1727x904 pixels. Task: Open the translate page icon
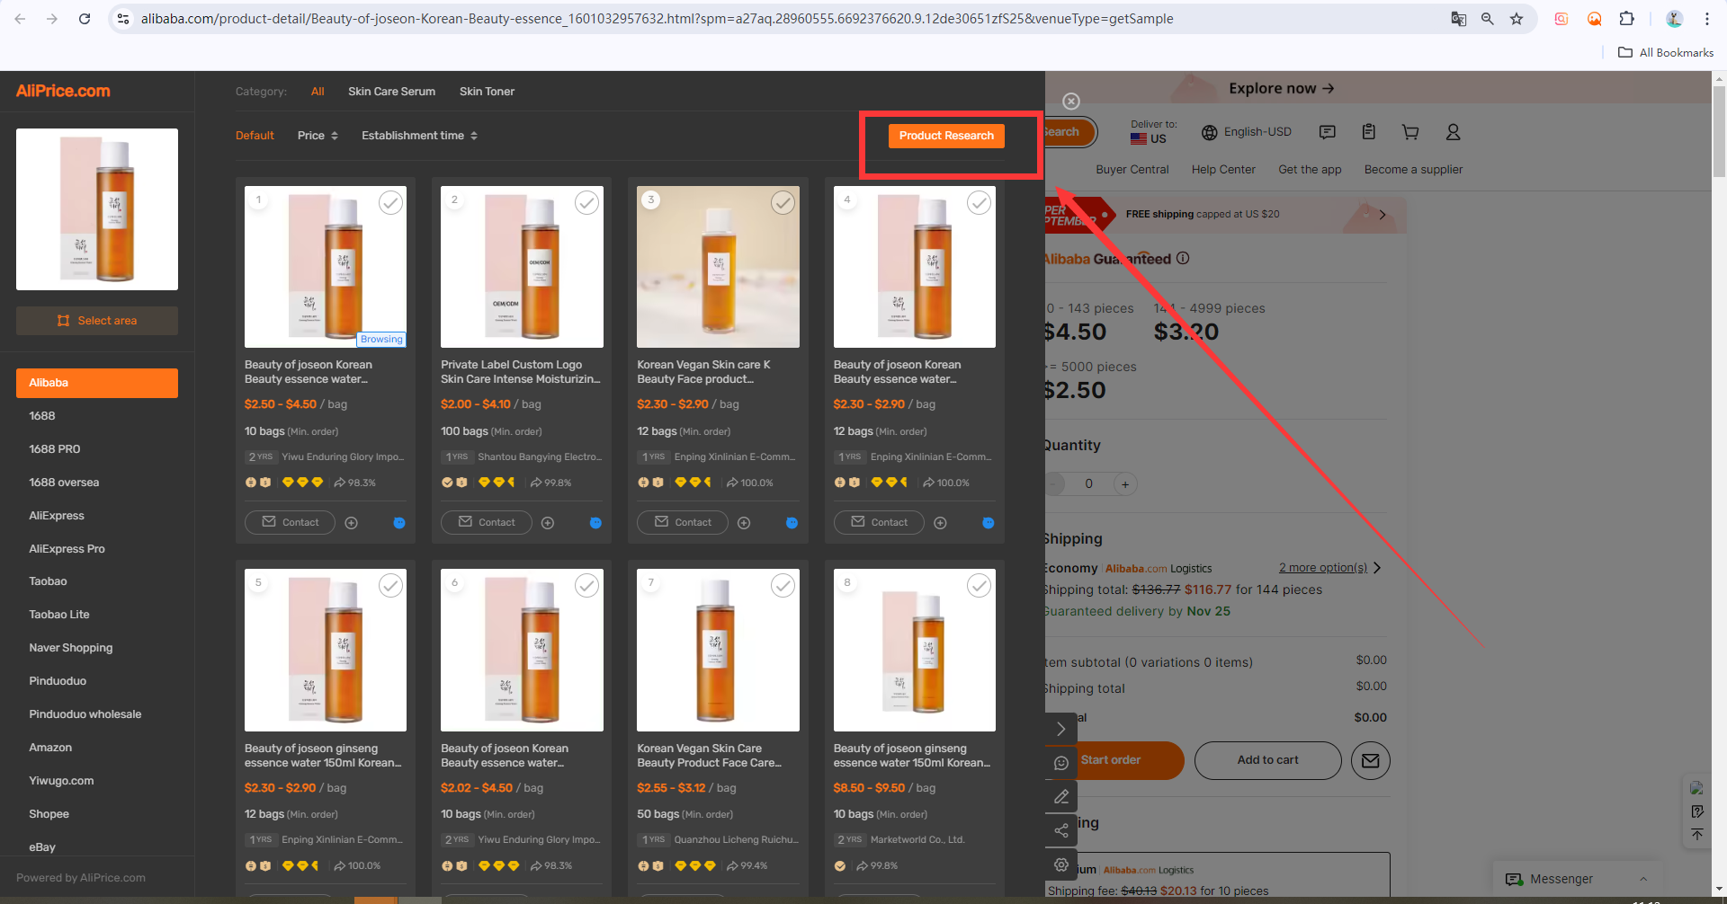tap(1459, 18)
